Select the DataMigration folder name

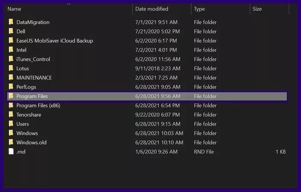tap(33, 22)
